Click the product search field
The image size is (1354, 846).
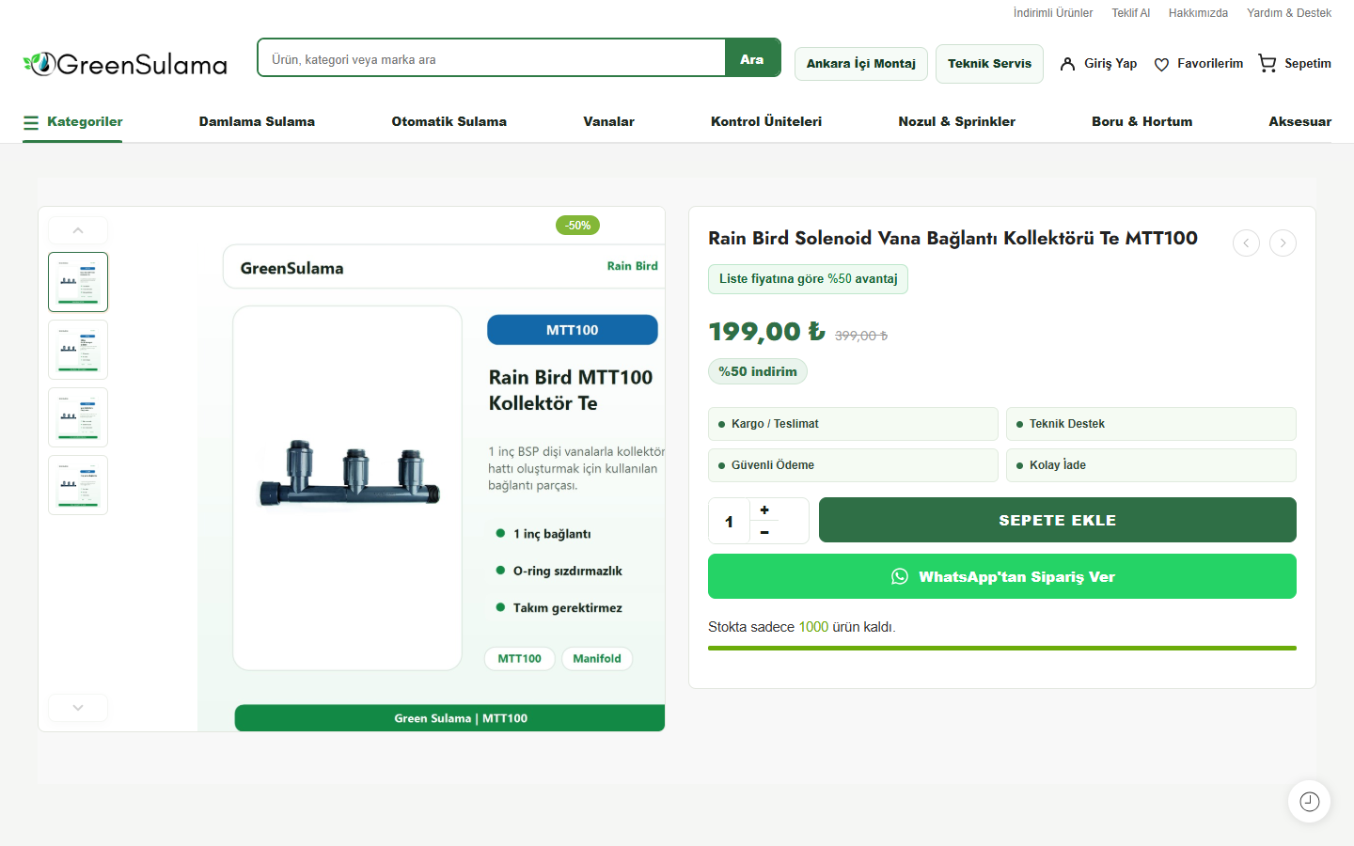pyautogui.click(x=491, y=58)
